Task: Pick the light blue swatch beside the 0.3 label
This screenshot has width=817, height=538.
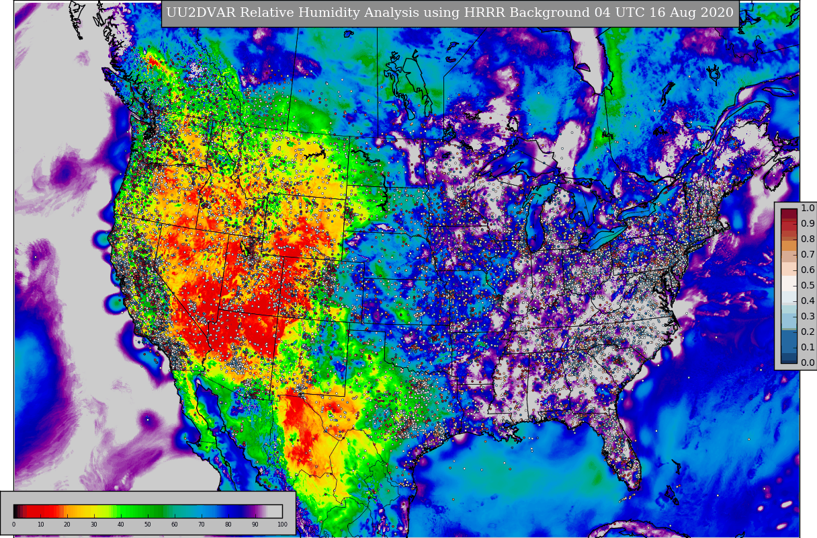Action: pos(789,320)
